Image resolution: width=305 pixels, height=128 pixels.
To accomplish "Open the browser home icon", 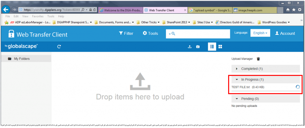I will click(288, 10).
